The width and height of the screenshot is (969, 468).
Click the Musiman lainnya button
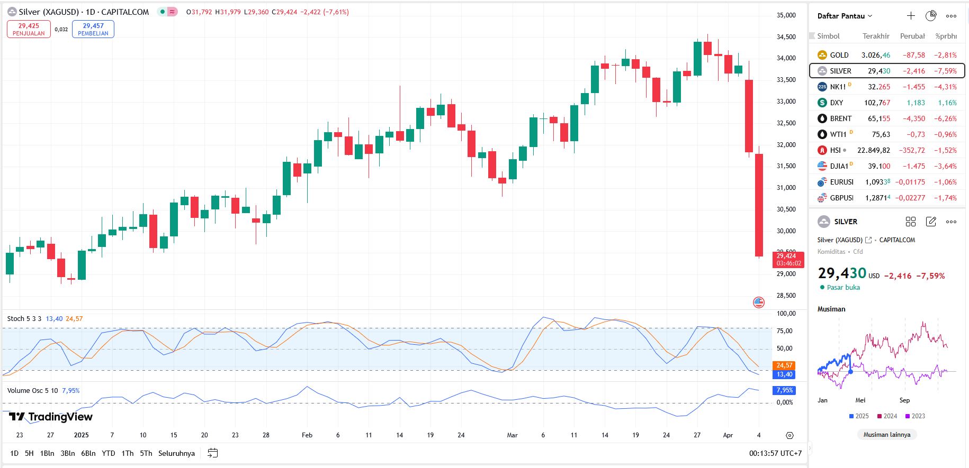pyautogui.click(x=887, y=435)
